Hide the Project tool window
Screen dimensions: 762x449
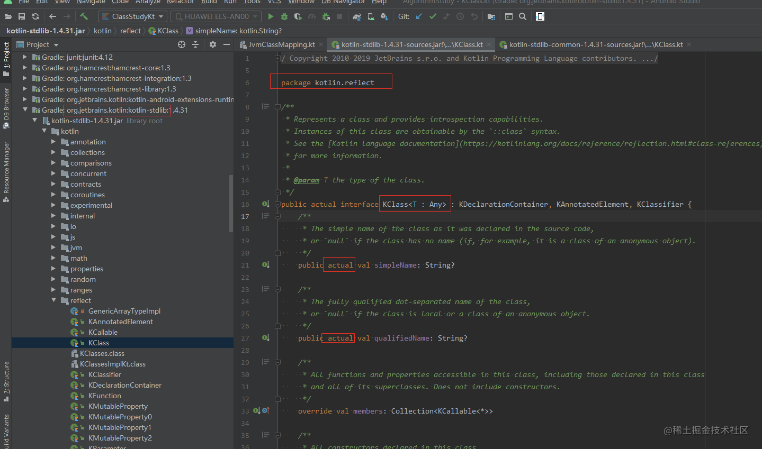pyautogui.click(x=227, y=44)
